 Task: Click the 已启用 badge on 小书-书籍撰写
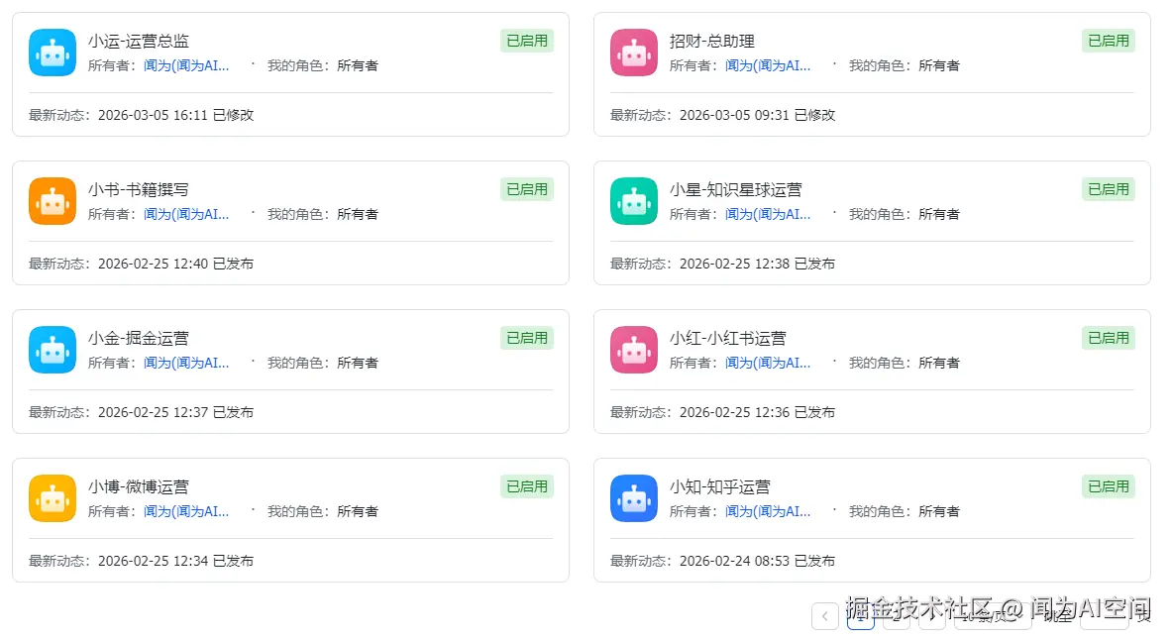(527, 189)
